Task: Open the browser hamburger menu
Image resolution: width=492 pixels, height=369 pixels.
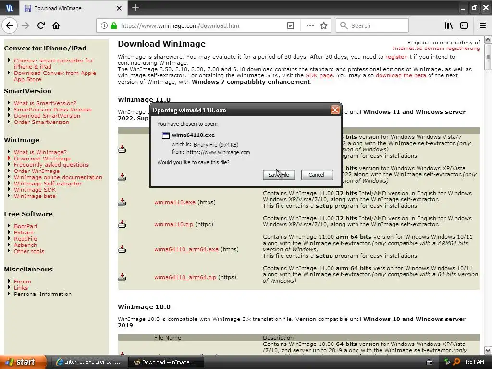Action: click(x=483, y=25)
